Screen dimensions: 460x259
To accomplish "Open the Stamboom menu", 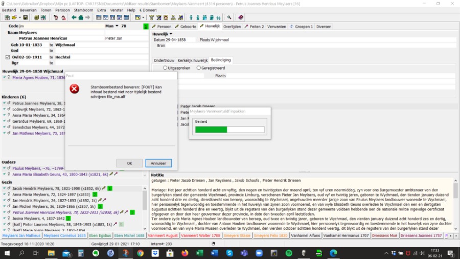I will pyautogui.click(x=83, y=10).
